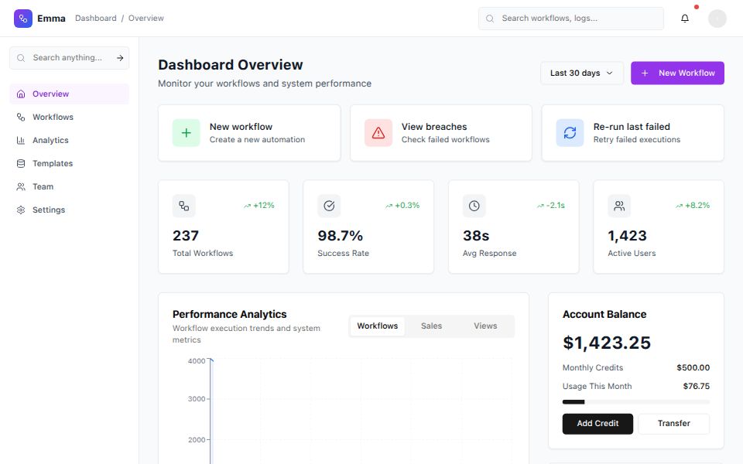Open the notification bell
The image size is (743, 464).
[x=684, y=18]
